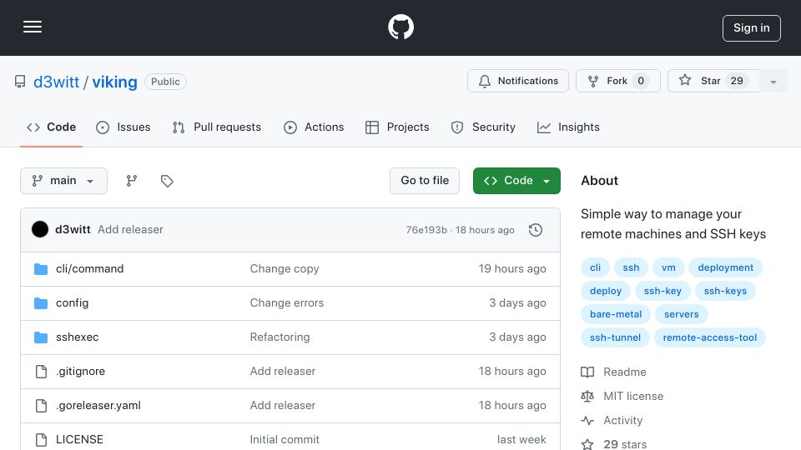Click the ssh topic tag

631,267
